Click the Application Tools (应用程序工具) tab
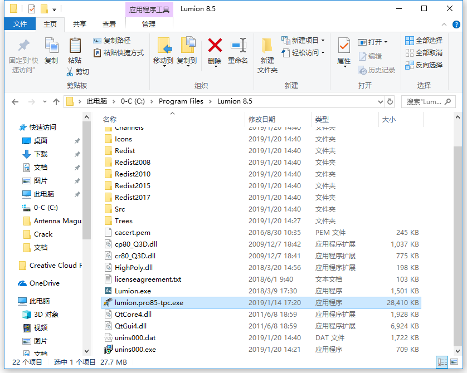 pyautogui.click(x=149, y=9)
